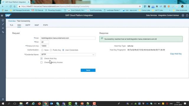The image size is (189, 106).
Task: Open Internet Explorer from taskbar
Action: (33, 104)
